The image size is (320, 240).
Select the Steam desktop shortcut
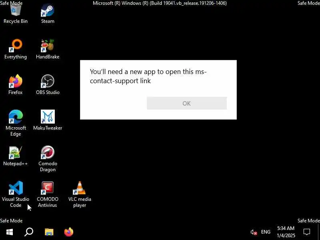pyautogui.click(x=48, y=14)
